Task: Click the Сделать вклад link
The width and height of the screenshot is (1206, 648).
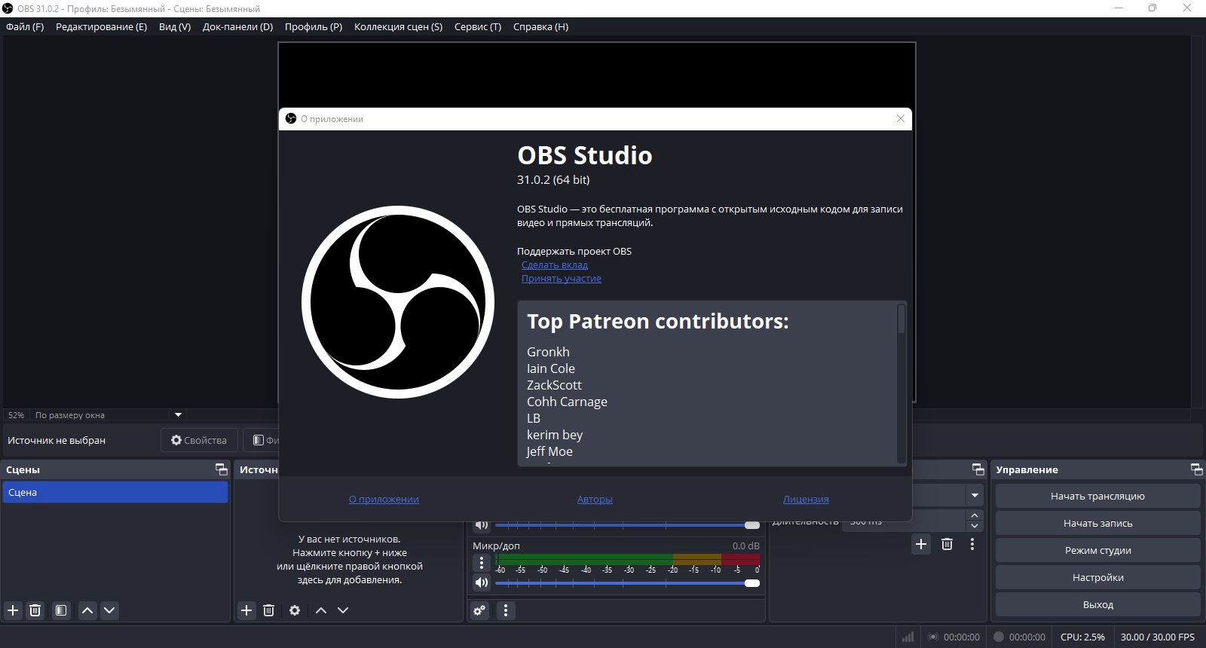Action: [555, 265]
